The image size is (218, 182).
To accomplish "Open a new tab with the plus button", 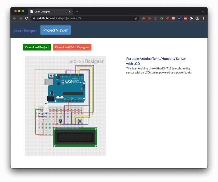I will pyautogui.click(x=77, y=12).
